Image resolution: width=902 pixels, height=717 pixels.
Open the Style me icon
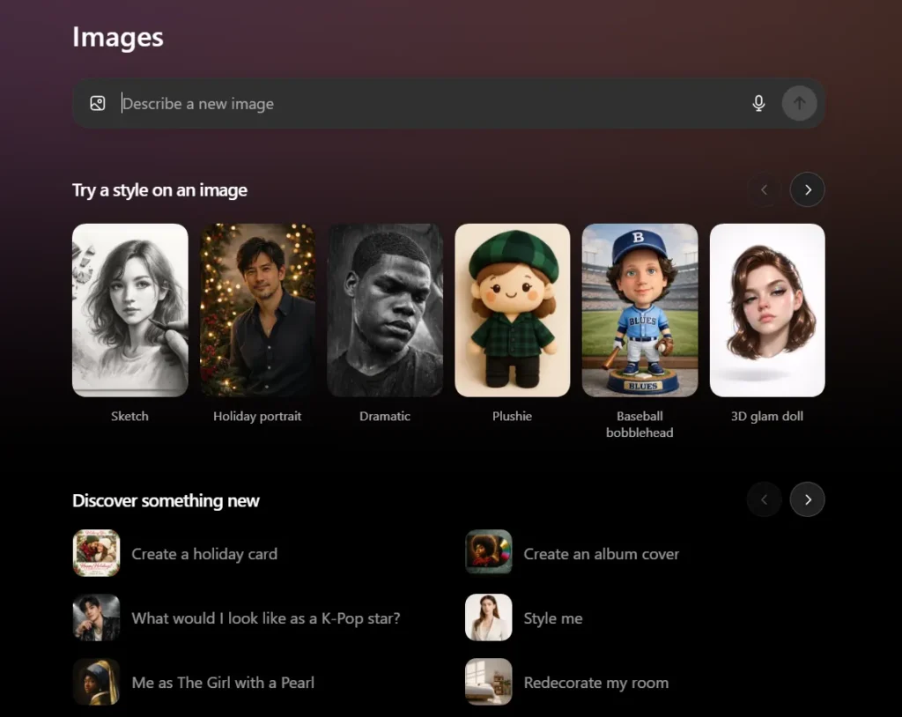point(488,617)
